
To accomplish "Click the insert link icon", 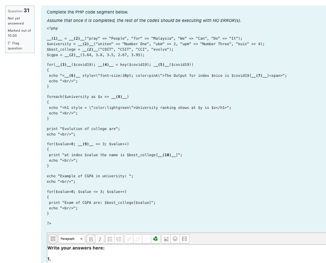I will 129,239.
